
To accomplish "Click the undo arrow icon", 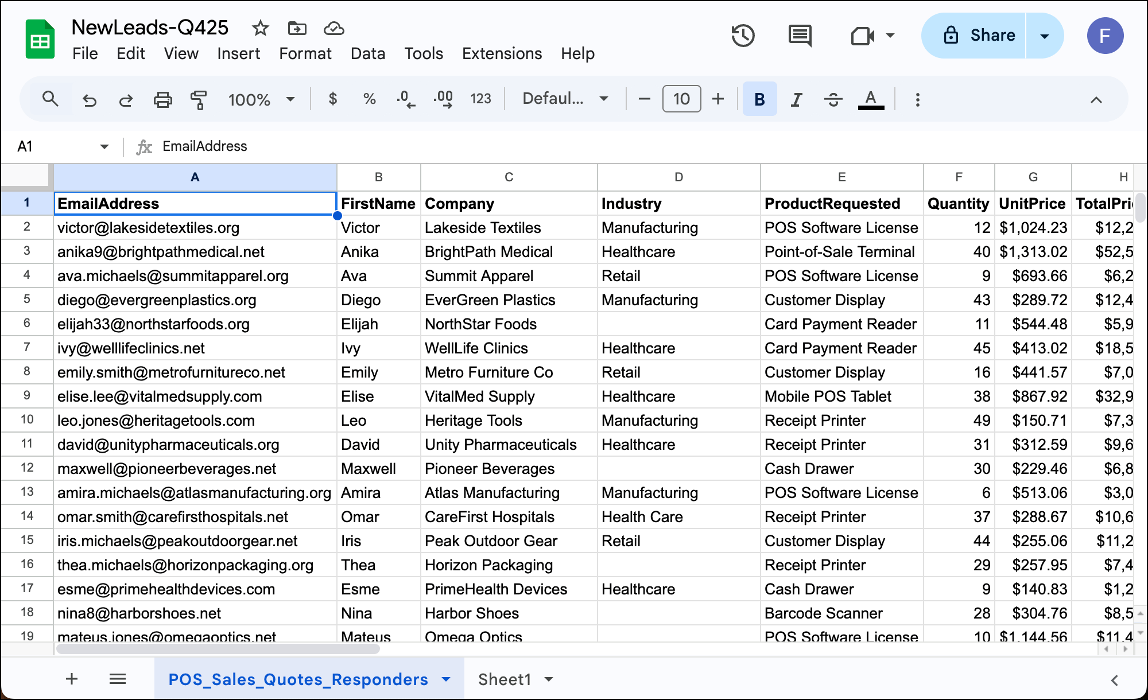I will pyautogui.click(x=90, y=100).
